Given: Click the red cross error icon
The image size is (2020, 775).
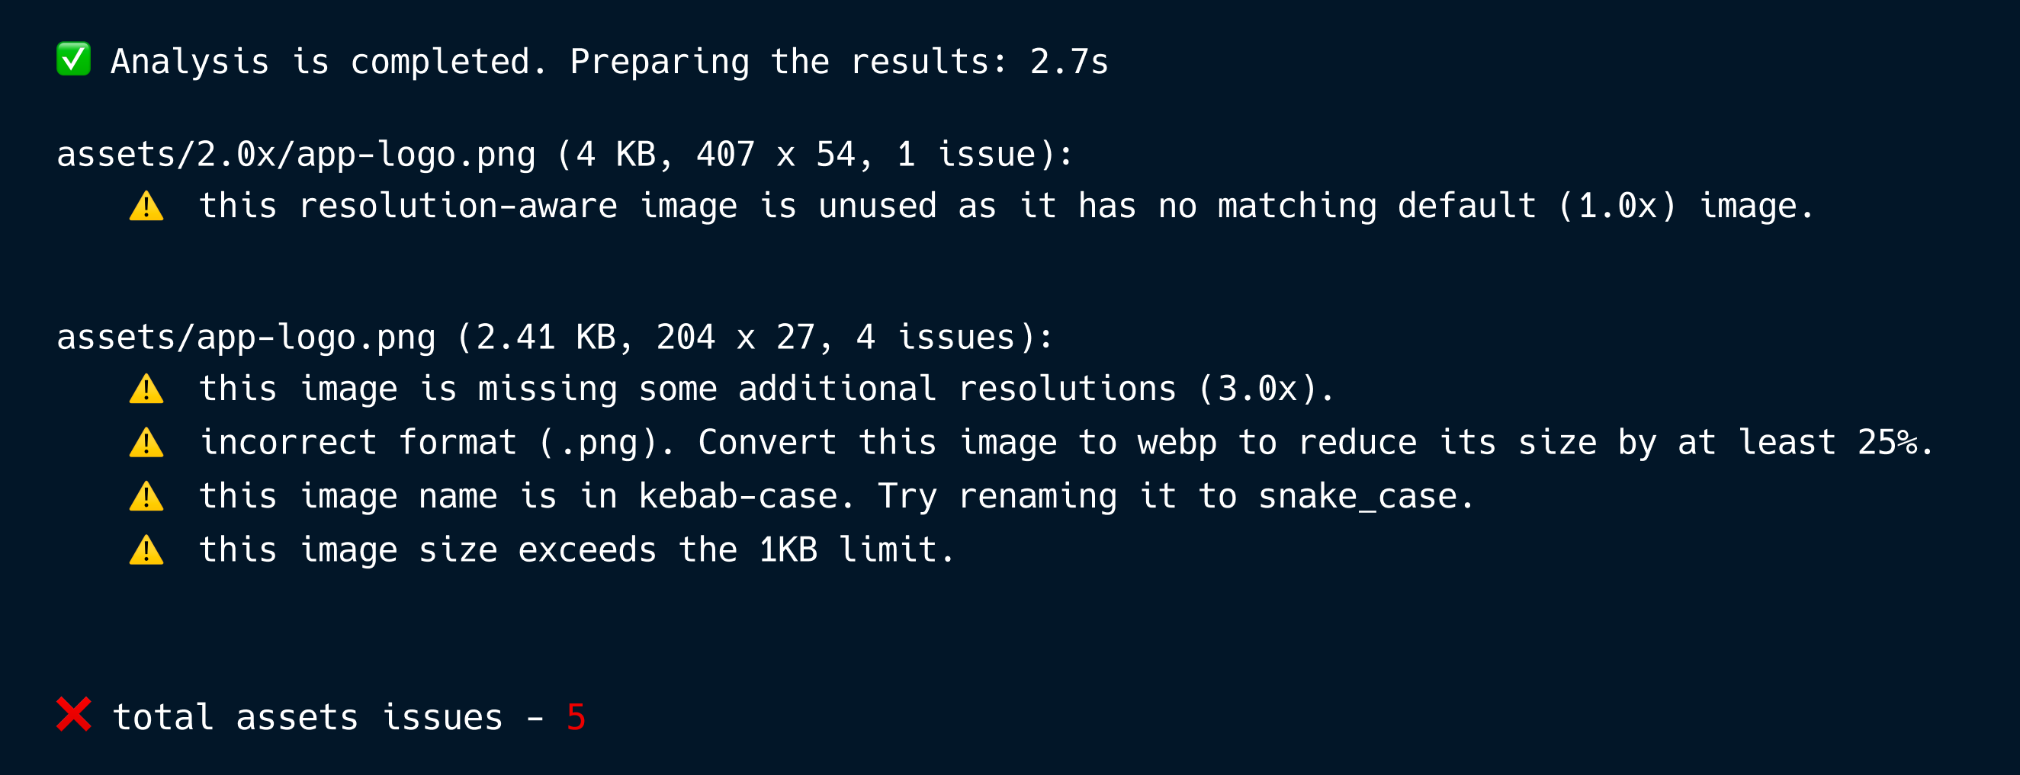Looking at the screenshot, I should pos(74,715).
